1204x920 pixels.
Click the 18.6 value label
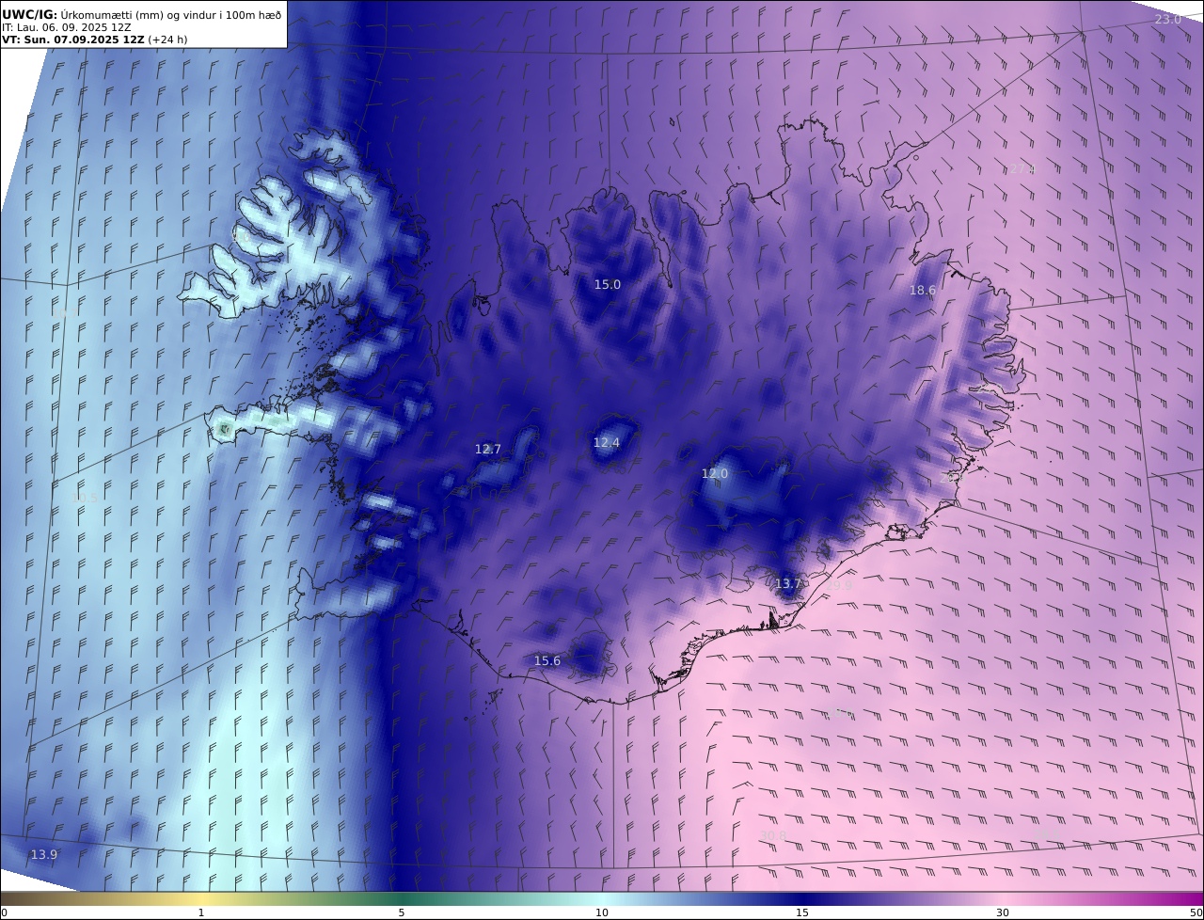(x=922, y=291)
